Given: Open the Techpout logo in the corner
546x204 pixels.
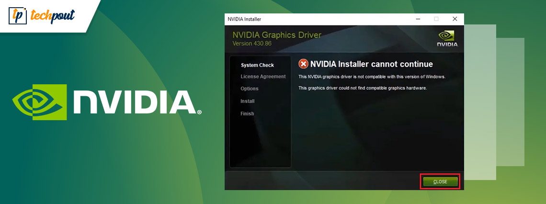Looking at the screenshot, I should coord(42,15).
